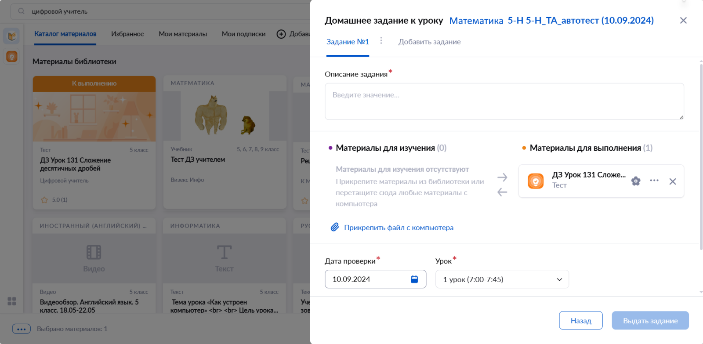Screen dimensions: 703x344
Task: Click the dialog's vertical scrollbar
Action: click(701, 157)
